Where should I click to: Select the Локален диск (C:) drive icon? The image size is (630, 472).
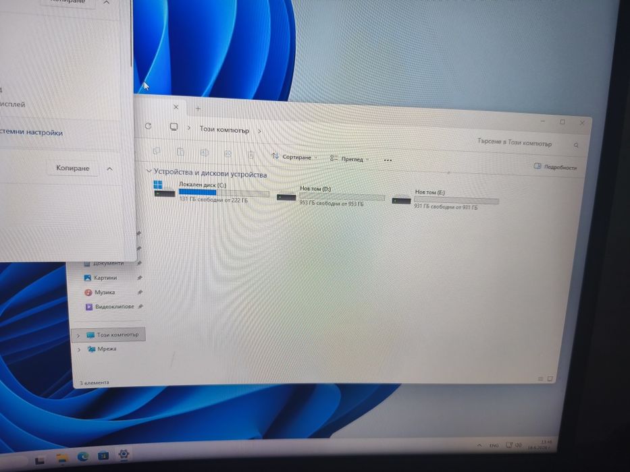[x=164, y=189]
